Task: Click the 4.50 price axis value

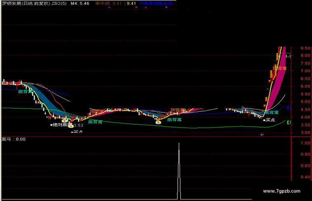Action: pos(305,109)
